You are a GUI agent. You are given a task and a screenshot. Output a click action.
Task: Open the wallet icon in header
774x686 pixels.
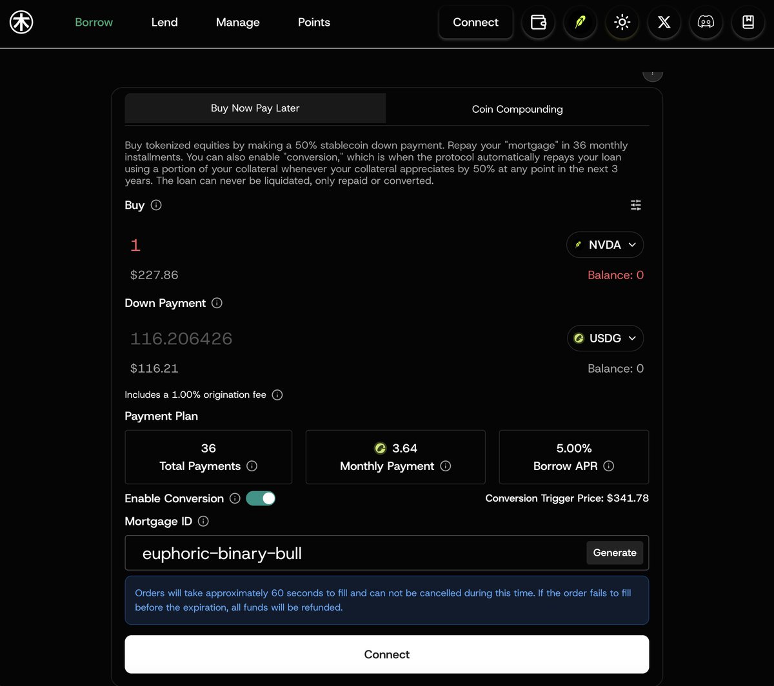coord(538,23)
